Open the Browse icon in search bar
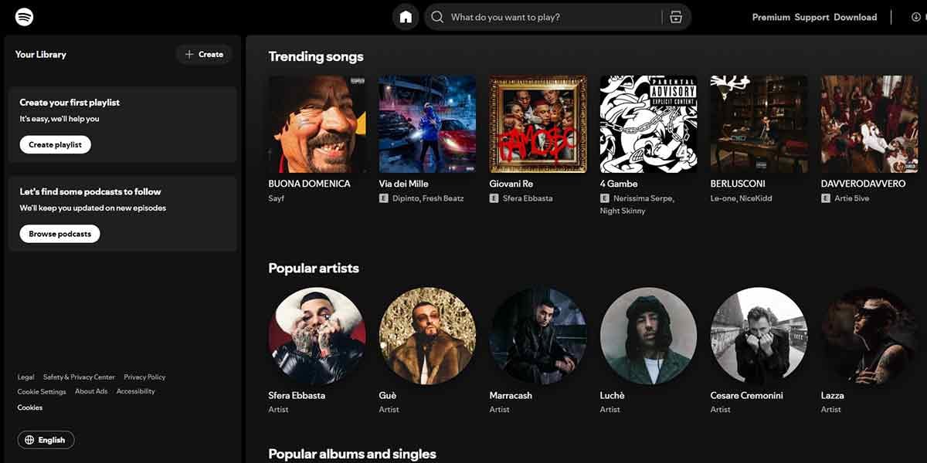Viewport: 927px width, 463px height. click(676, 17)
